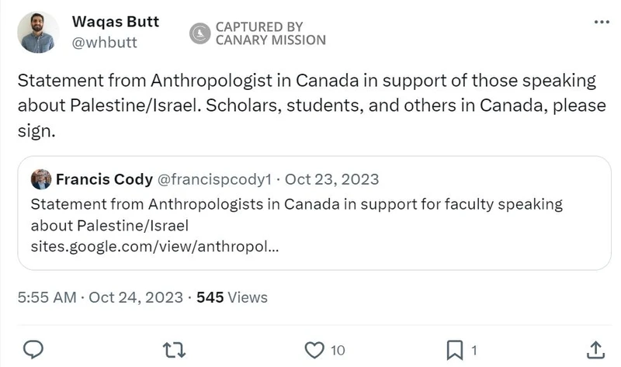Like the tweet with the heart icon
Image resolution: width=621 pixels, height=367 pixels.
click(x=314, y=350)
